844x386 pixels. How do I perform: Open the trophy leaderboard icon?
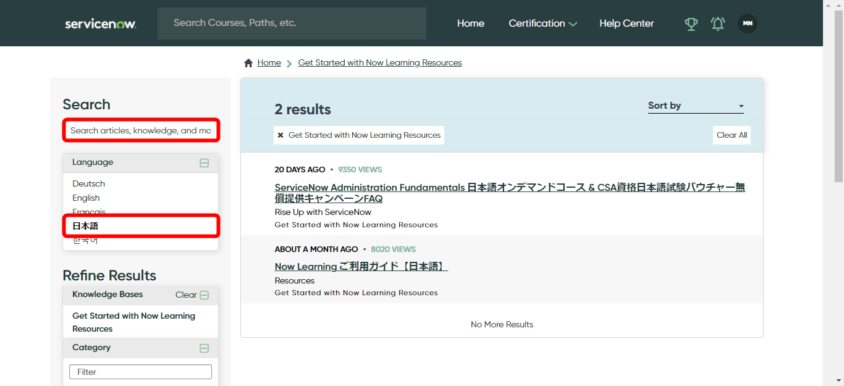click(691, 23)
